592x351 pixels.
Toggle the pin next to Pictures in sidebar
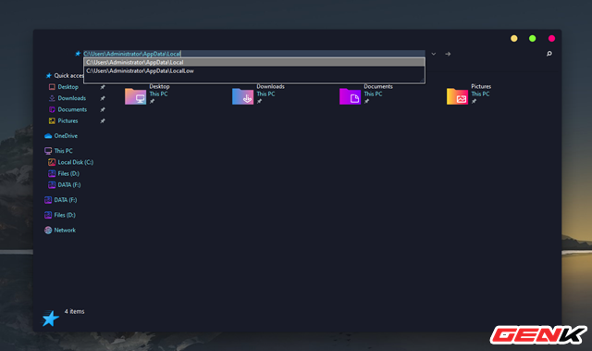click(x=103, y=121)
